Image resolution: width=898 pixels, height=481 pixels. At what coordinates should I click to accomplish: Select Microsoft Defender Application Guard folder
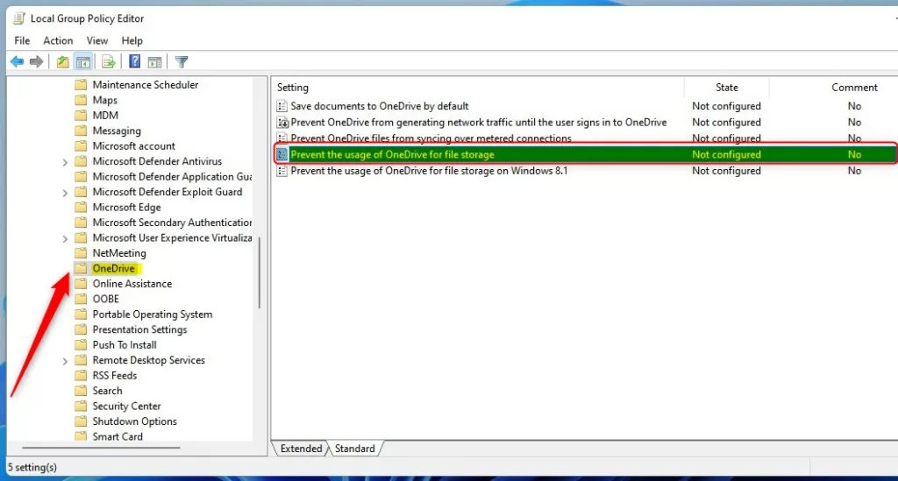(172, 177)
